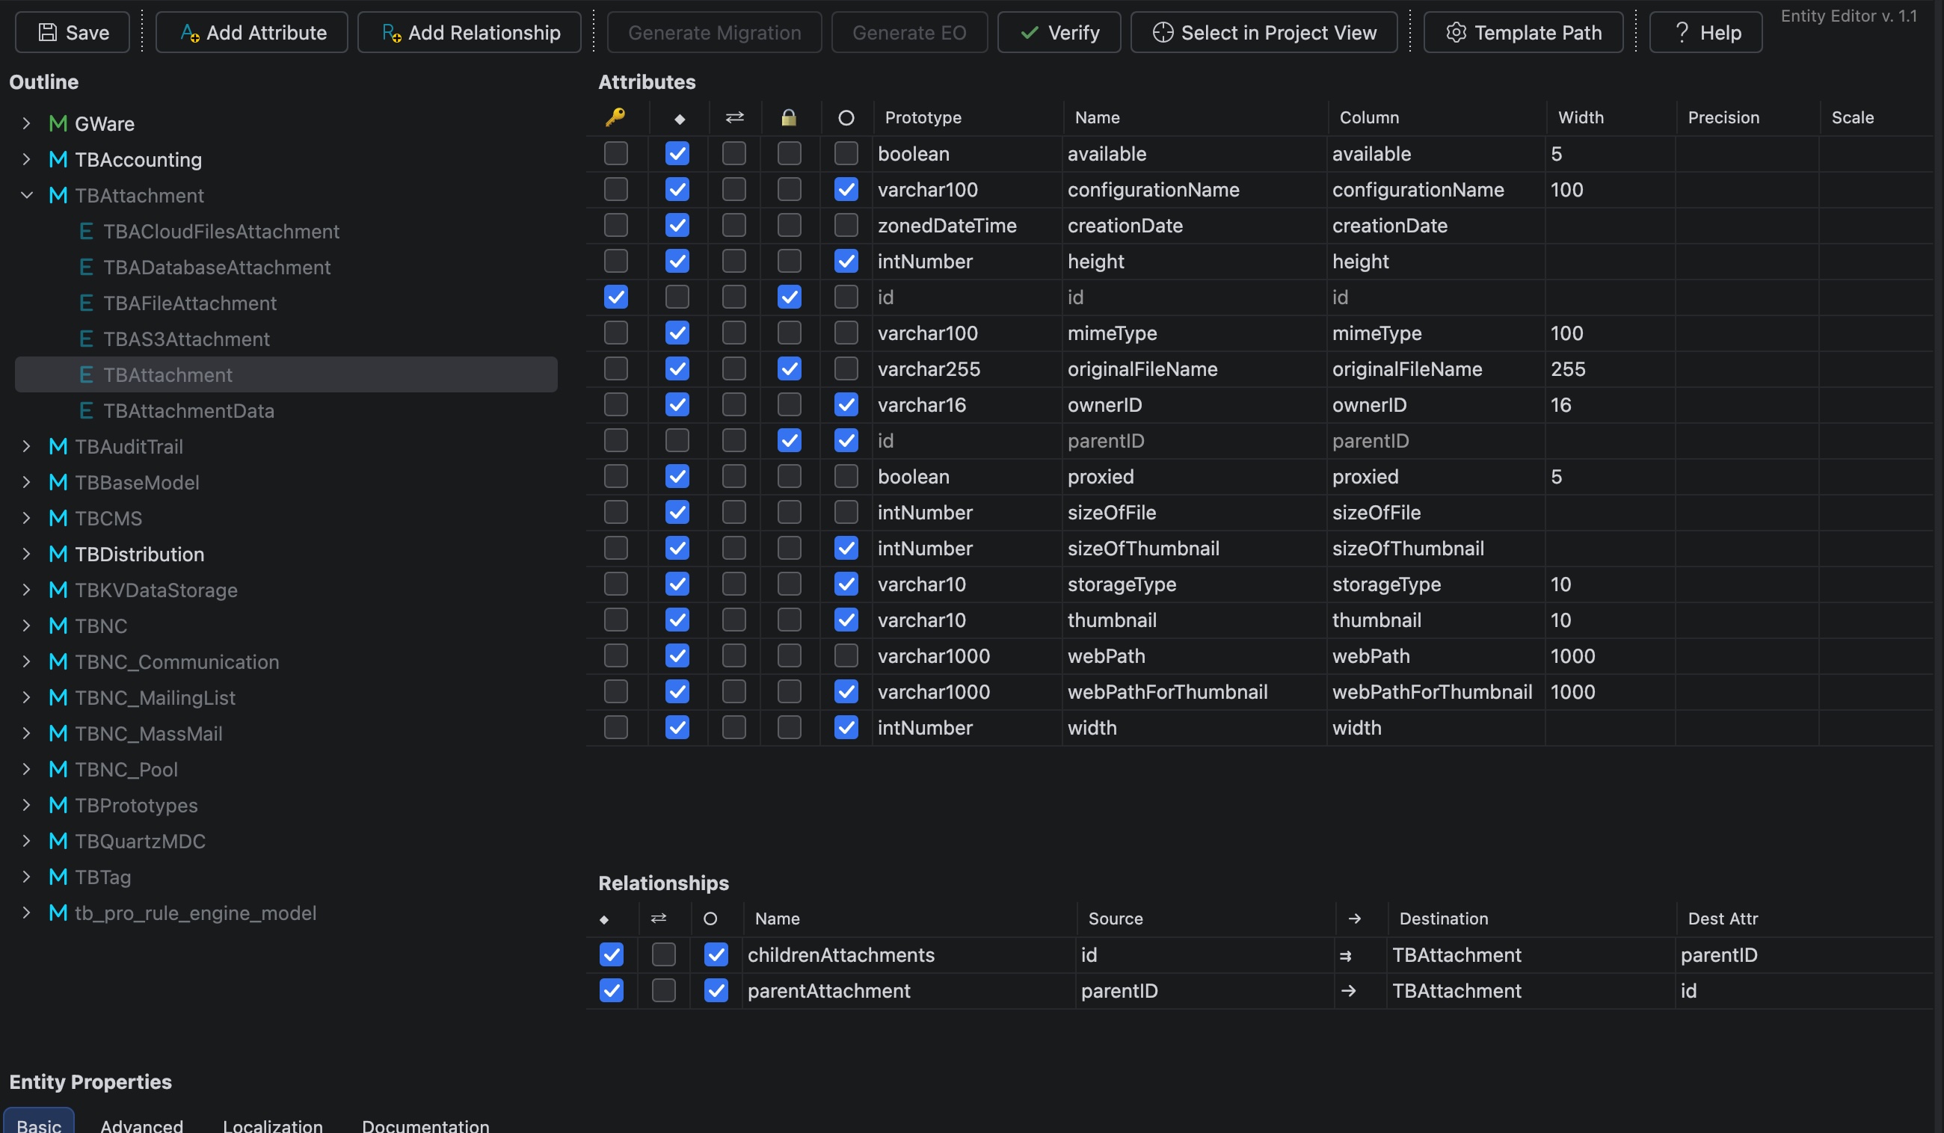This screenshot has height=1133, width=1944.
Task: Toggle lock checkbox for originalFileName row
Action: (789, 368)
